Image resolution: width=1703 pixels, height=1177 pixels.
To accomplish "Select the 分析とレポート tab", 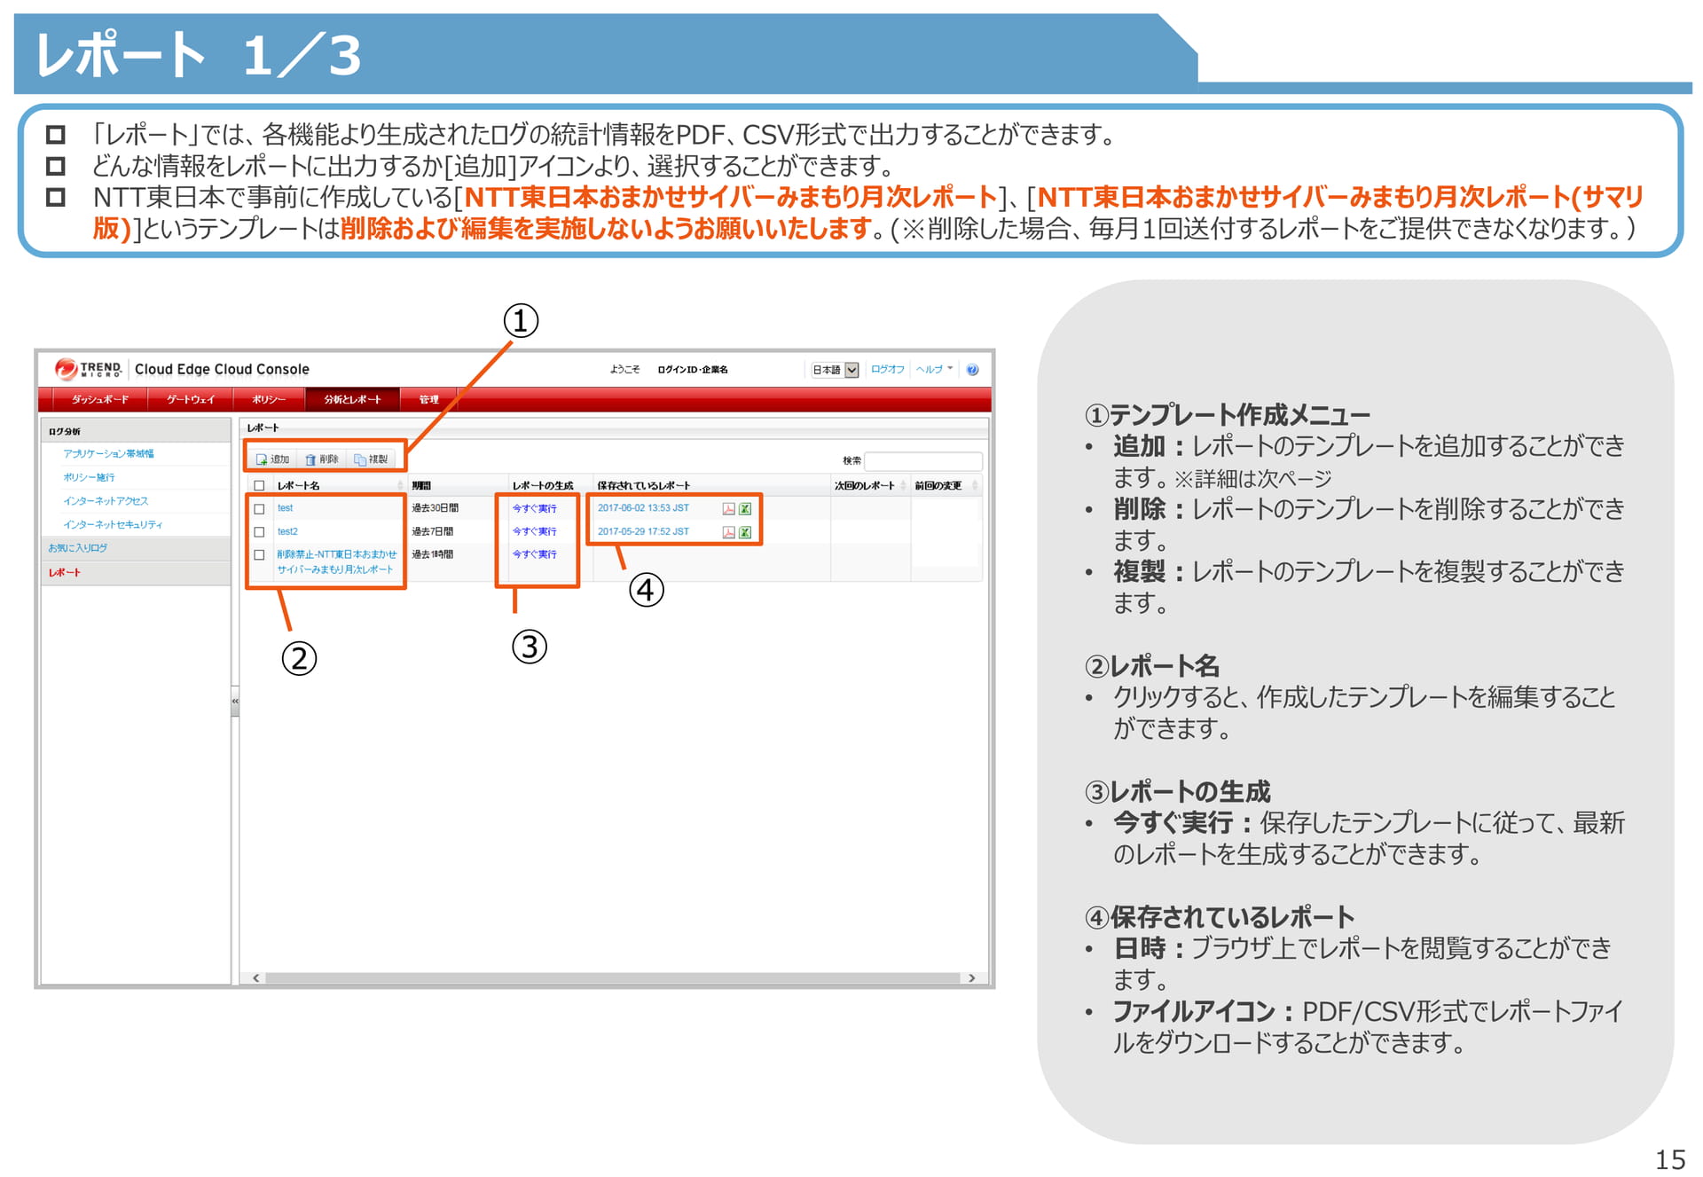I will (x=352, y=400).
